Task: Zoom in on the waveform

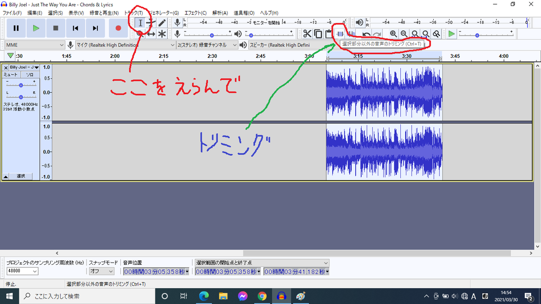Action: tap(393, 34)
